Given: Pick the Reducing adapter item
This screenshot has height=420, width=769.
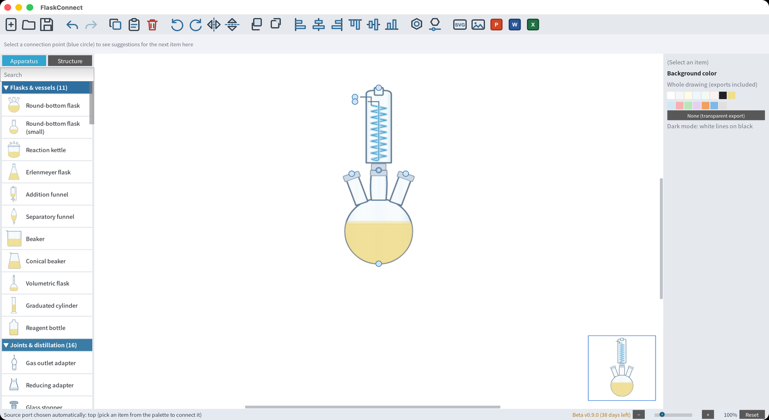Looking at the screenshot, I should point(47,385).
